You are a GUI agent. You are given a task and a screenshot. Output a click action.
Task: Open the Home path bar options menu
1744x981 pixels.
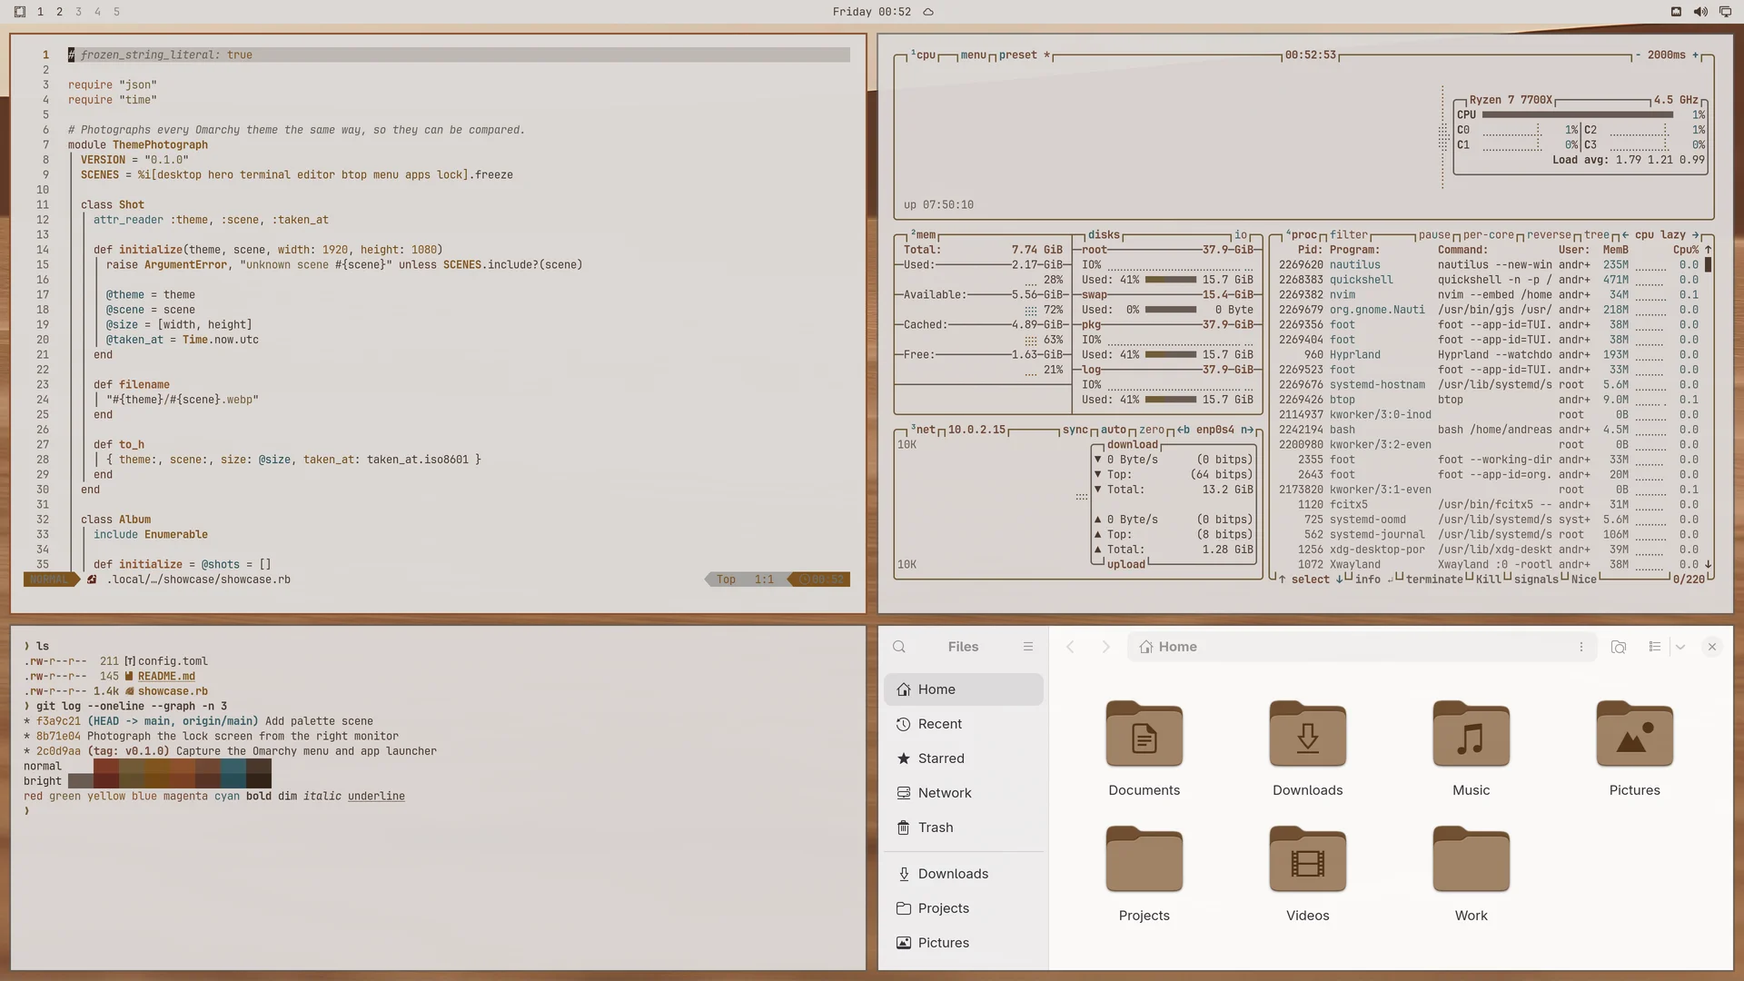click(1581, 647)
